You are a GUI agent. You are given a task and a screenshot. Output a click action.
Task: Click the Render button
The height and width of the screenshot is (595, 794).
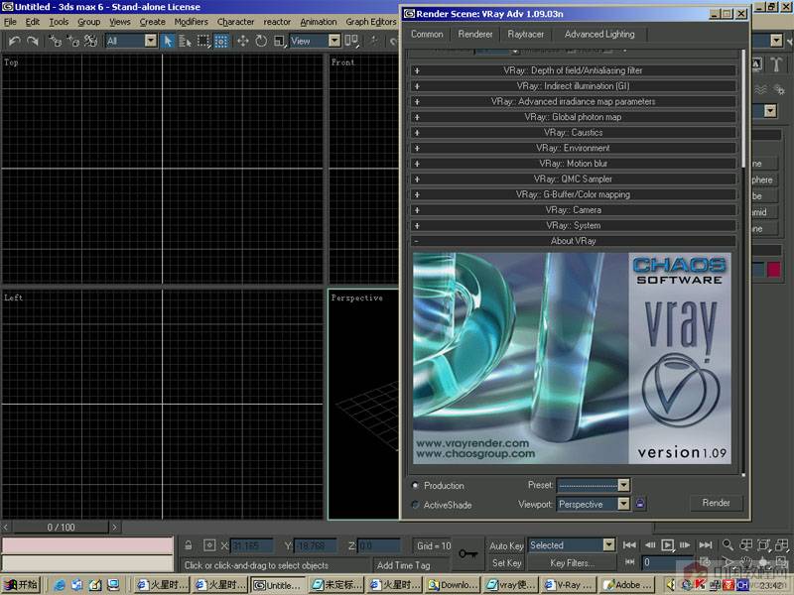point(716,503)
